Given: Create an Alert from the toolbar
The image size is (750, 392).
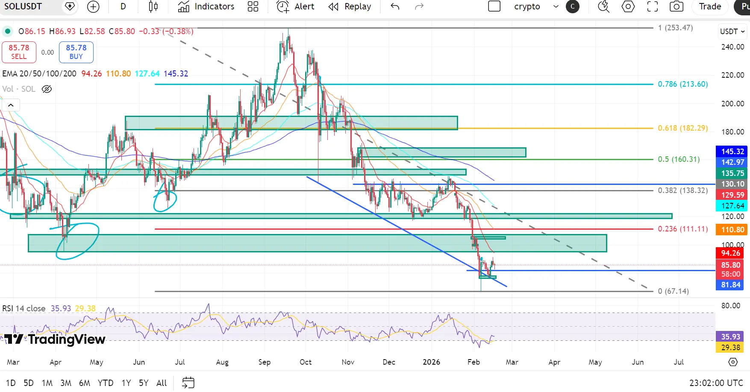Looking at the screenshot, I should pyautogui.click(x=295, y=6).
